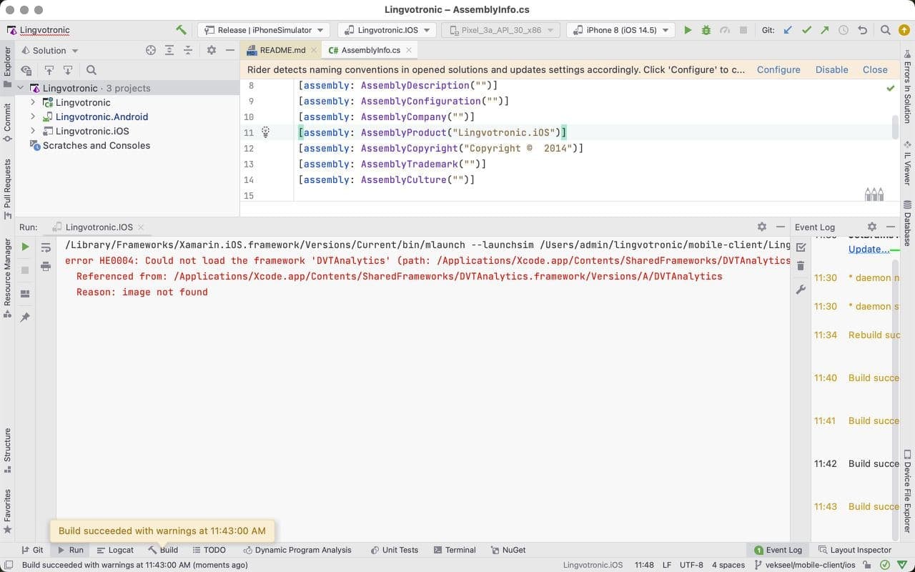Run the project with green play button

click(x=688, y=30)
